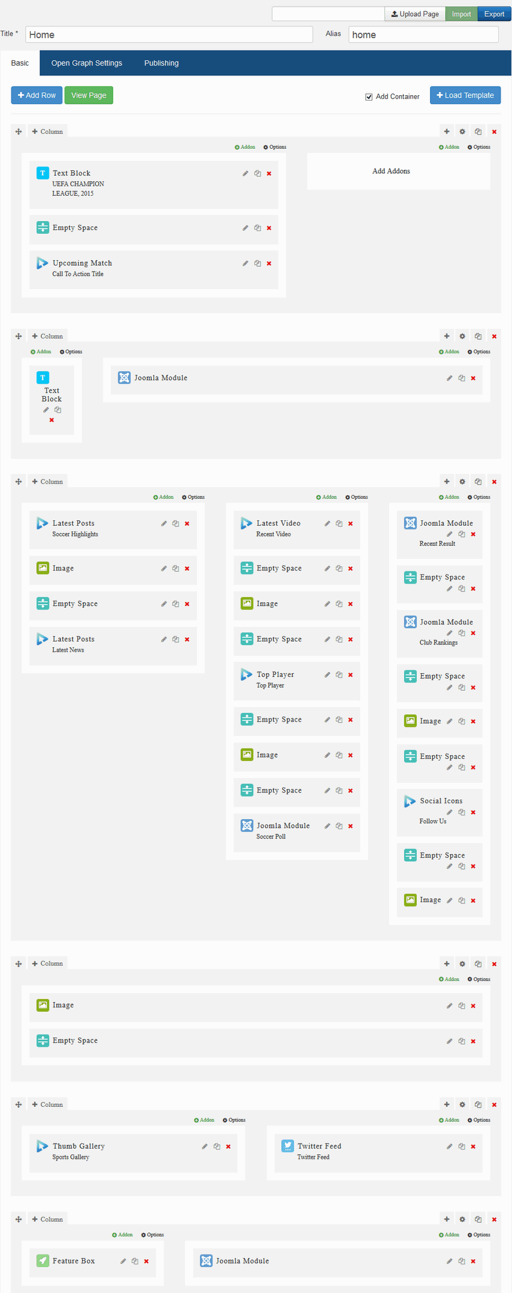512x1293 pixels.
Task: Delete the Upcoming Match addon
Action: tap(269, 264)
